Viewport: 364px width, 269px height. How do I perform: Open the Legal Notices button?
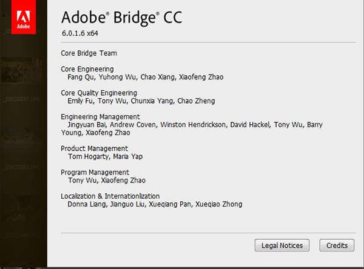click(x=282, y=245)
